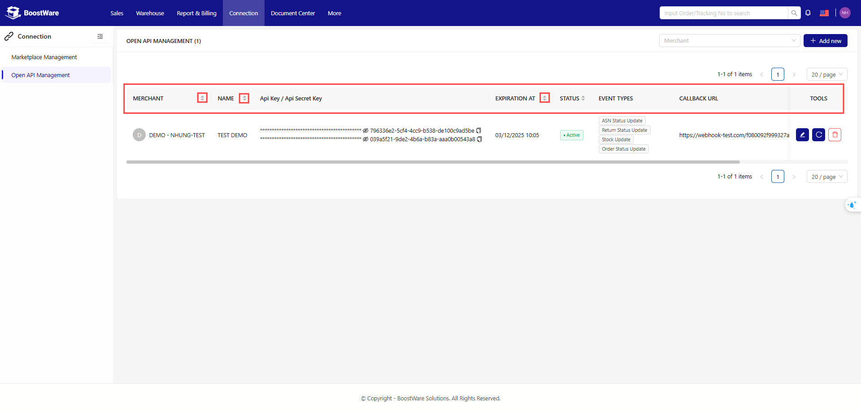861x412 pixels.
Task: Focus the Order/Tracking No search field
Action: point(724,13)
